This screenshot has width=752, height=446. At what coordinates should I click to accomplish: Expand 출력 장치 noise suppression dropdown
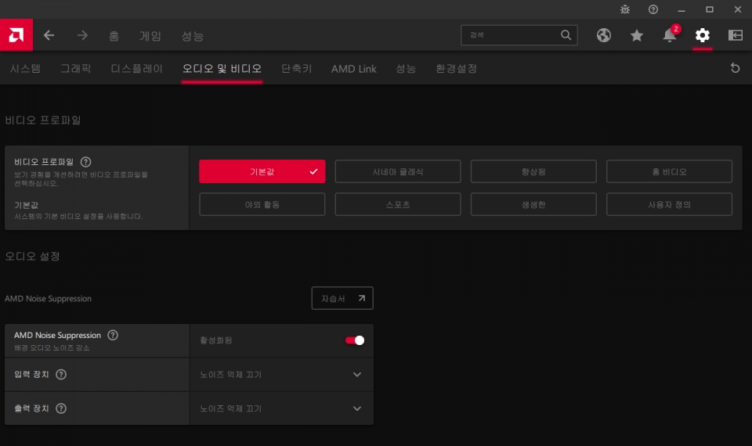click(281, 408)
